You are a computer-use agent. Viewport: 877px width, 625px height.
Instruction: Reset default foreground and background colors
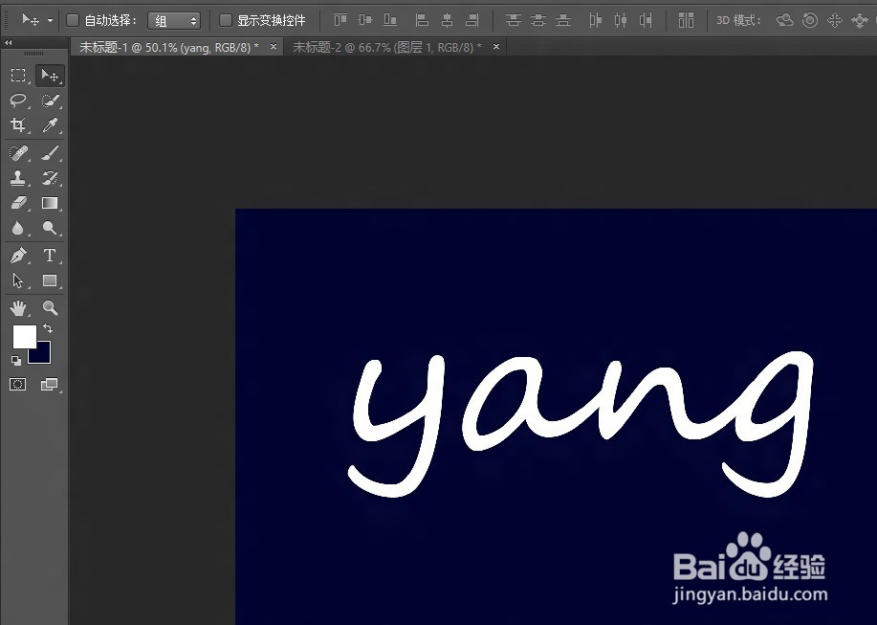click(x=16, y=361)
